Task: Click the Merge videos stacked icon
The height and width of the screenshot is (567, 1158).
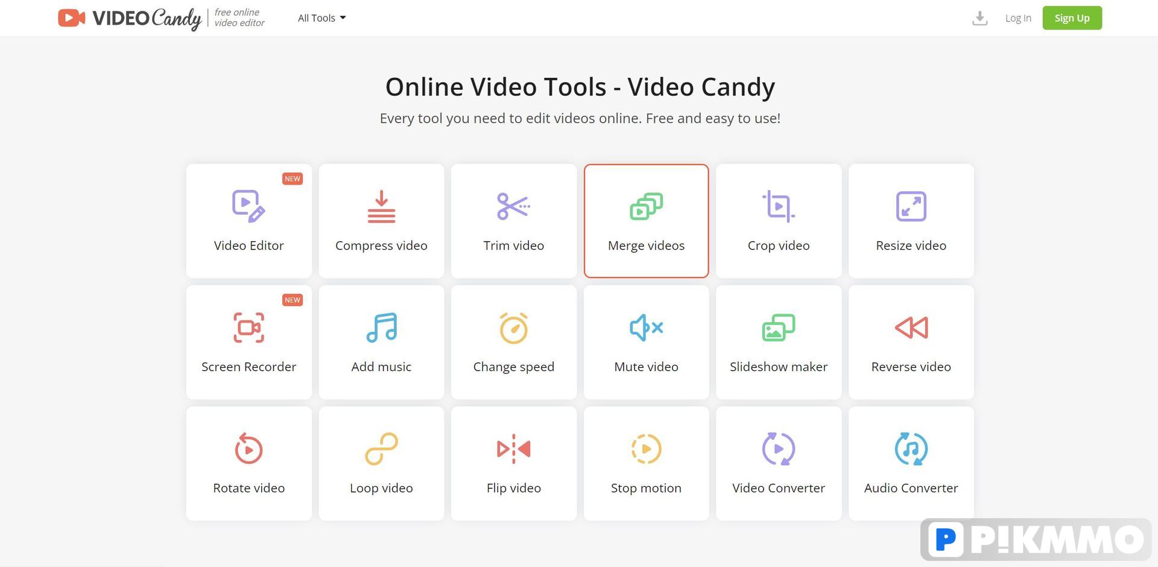Action: coord(646,206)
